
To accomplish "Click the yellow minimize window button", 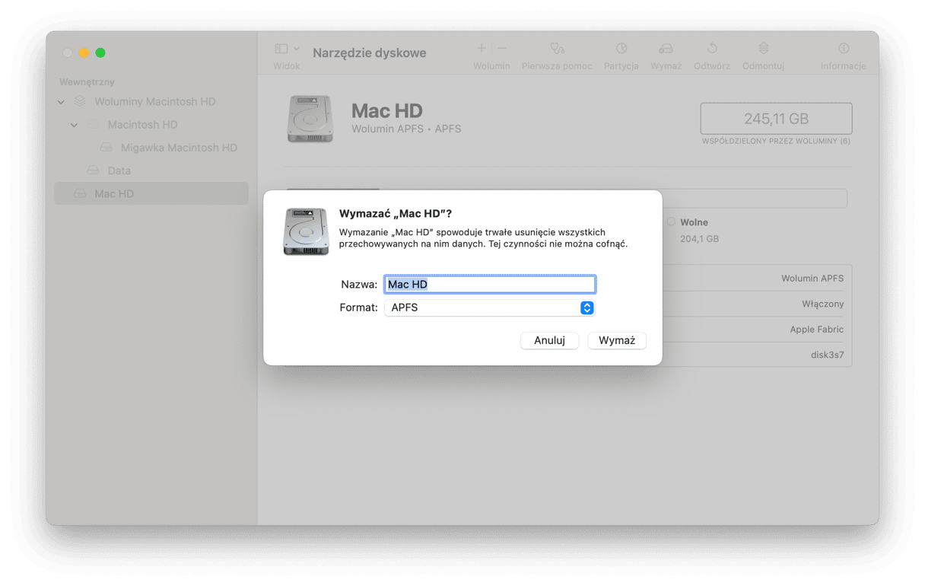I will 84,53.
